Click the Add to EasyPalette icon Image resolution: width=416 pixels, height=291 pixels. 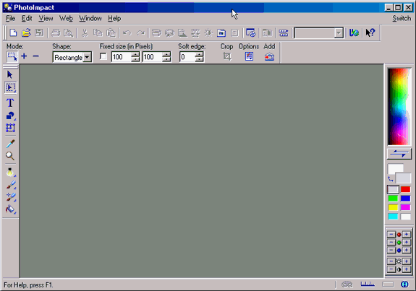click(269, 56)
